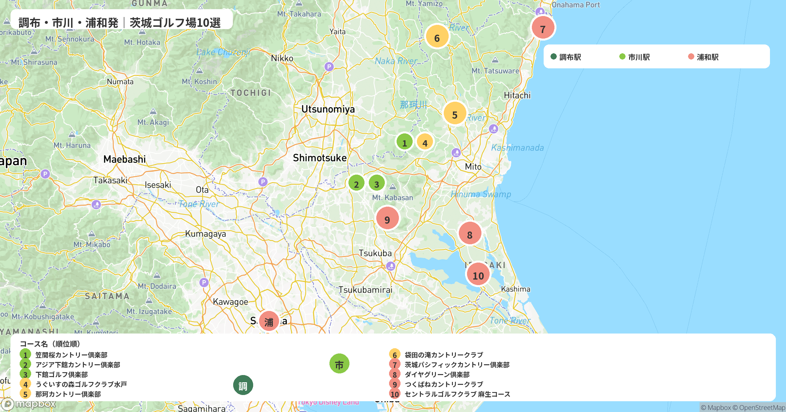Viewport: 786px width, 412px height.
Task: Click the 浦和駅 legend dot
Action: point(691,57)
